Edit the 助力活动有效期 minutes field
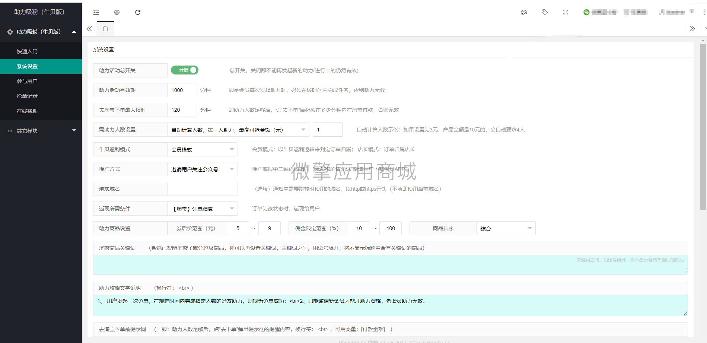Viewport: 707px width, 343px height. pyautogui.click(x=182, y=90)
